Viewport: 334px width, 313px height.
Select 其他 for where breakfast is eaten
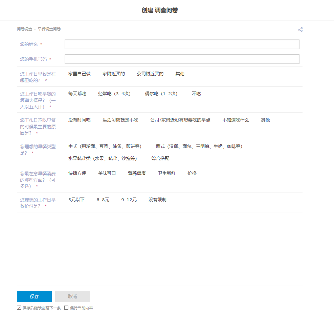pos(180,74)
